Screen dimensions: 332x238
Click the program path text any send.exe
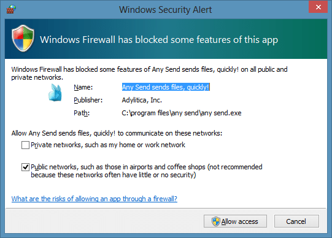[182, 113]
